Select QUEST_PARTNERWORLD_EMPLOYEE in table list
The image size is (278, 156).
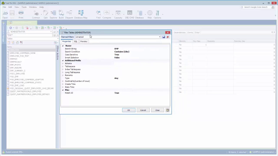[x=26, y=91]
